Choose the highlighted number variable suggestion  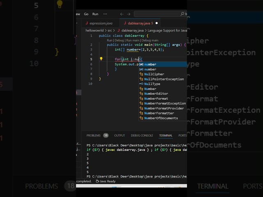pyautogui.click(x=163, y=64)
